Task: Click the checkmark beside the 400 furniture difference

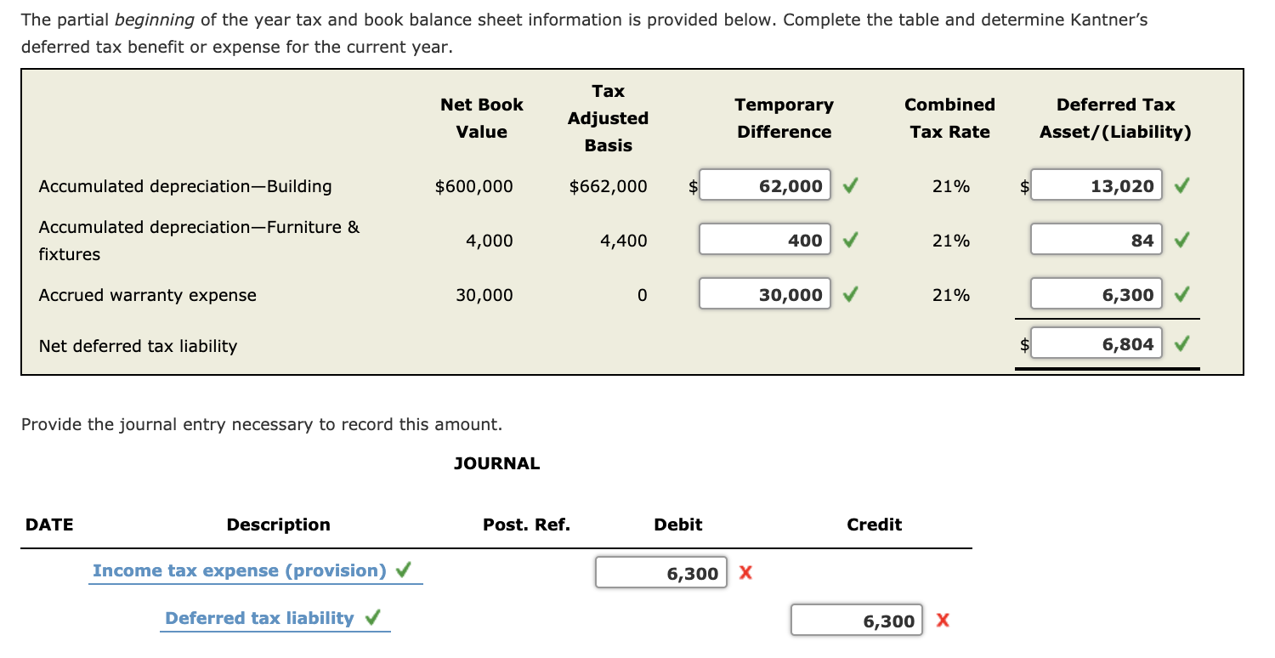Action: (x=848, y=240)
